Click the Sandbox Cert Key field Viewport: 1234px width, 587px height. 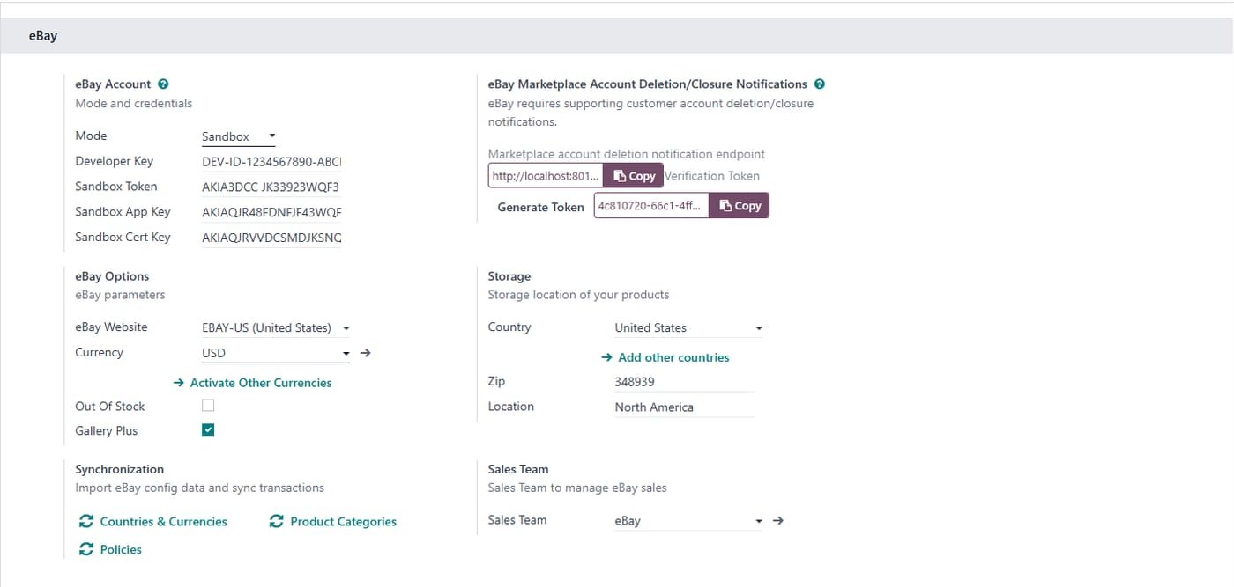(271, 238)
